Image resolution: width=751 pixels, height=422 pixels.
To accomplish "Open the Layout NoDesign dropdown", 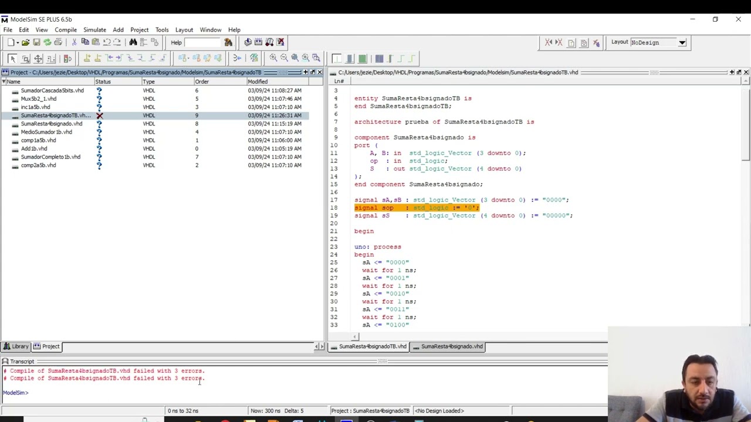I will tap(682, 42).
